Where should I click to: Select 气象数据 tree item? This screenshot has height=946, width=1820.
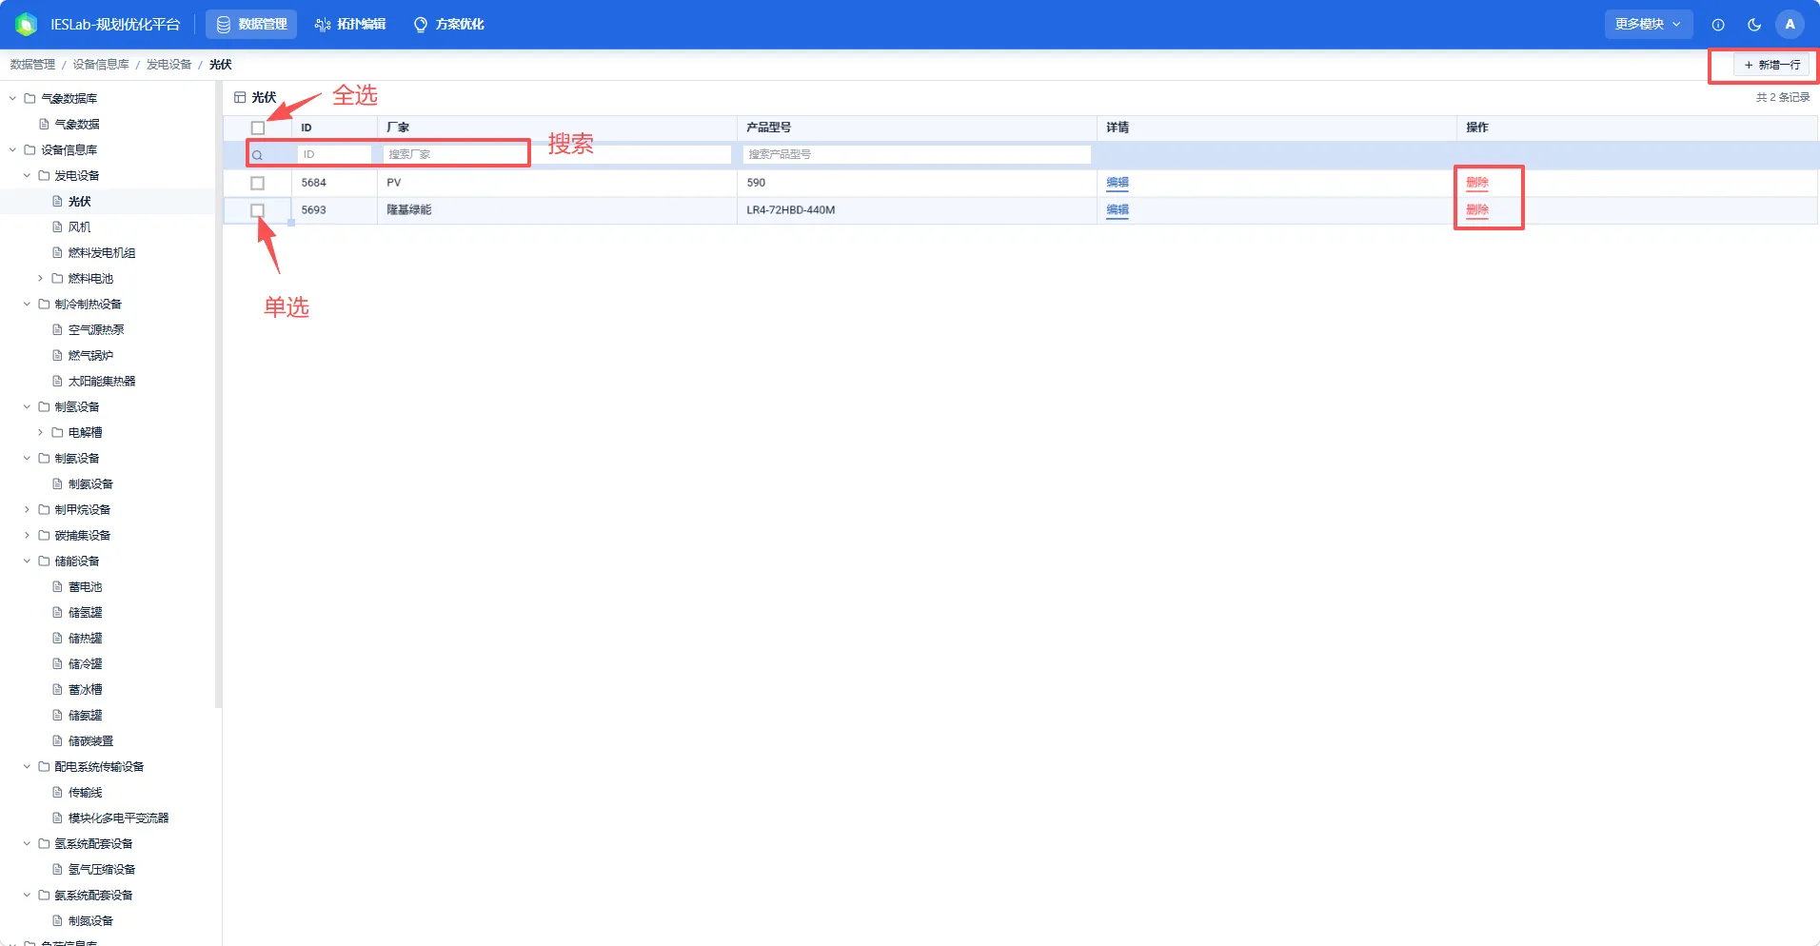(77, 124)
